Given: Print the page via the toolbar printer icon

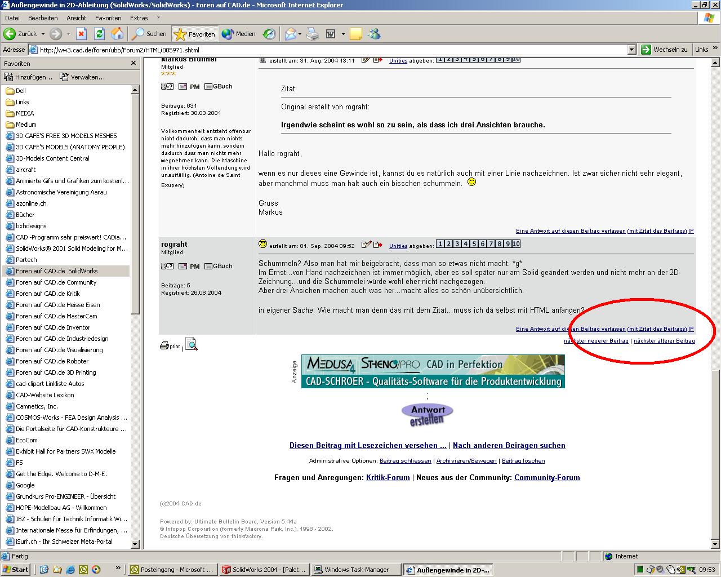Looking at the screenshot, I should click(313, 34).
